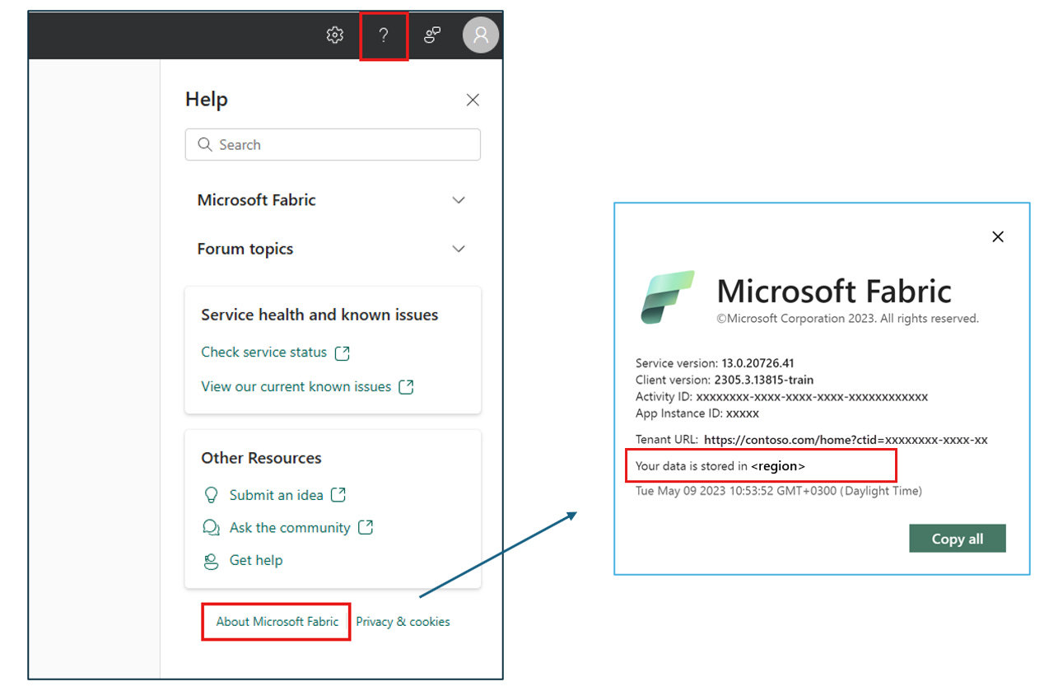Click the Help pane title

pyautogui.click(x=207, y=100)
